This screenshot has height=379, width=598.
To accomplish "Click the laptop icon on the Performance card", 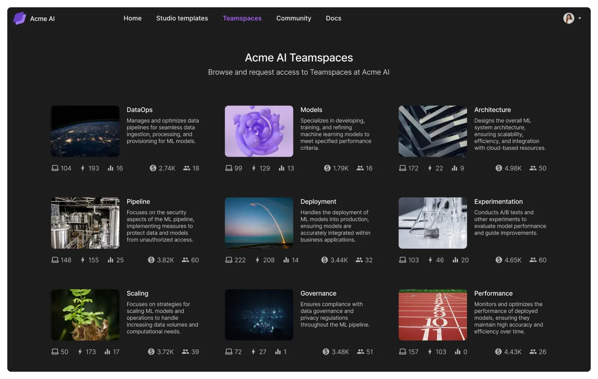I will click(x=402, y=352).
